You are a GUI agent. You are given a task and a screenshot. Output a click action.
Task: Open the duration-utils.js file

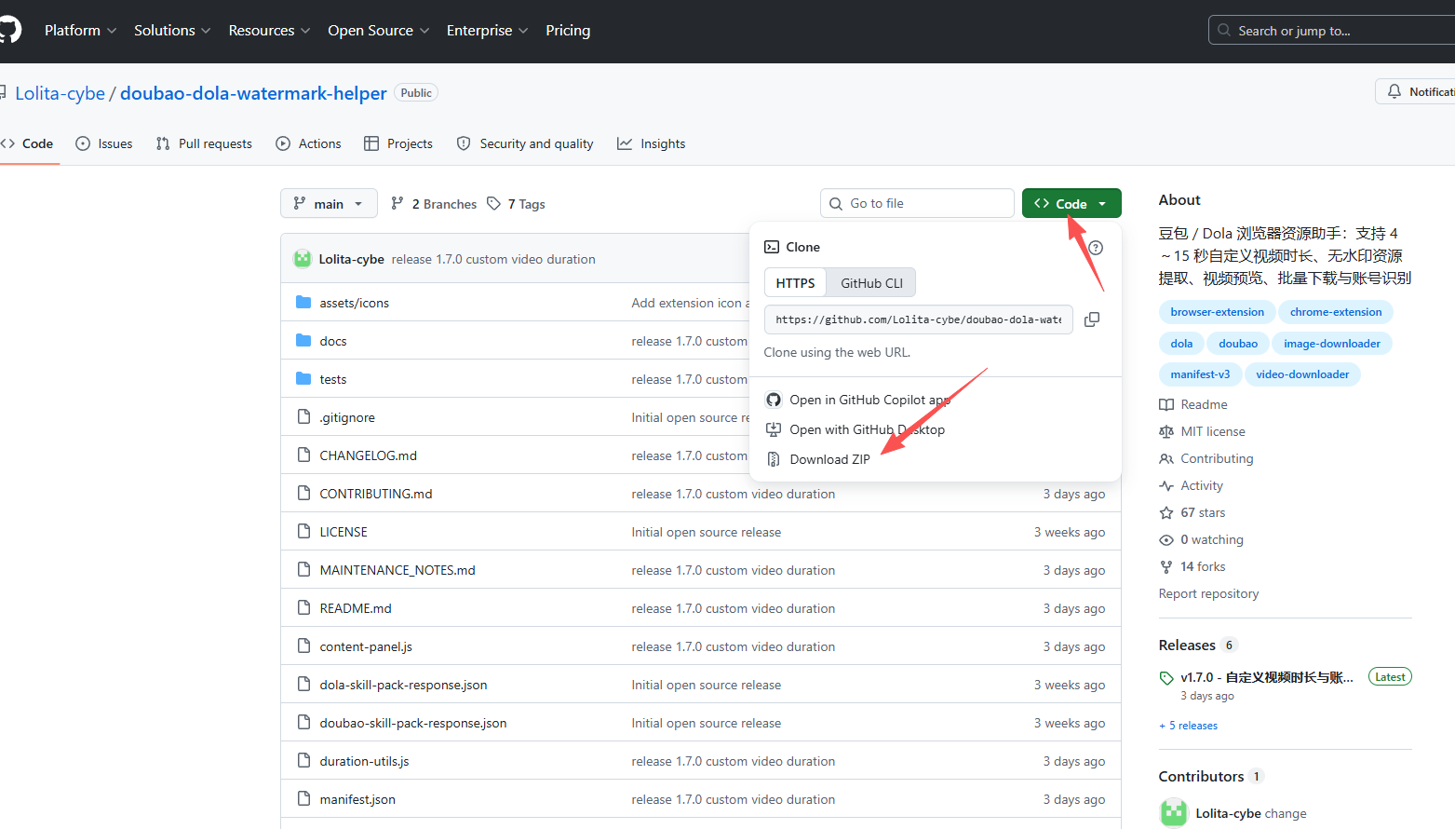coord(364,761)
